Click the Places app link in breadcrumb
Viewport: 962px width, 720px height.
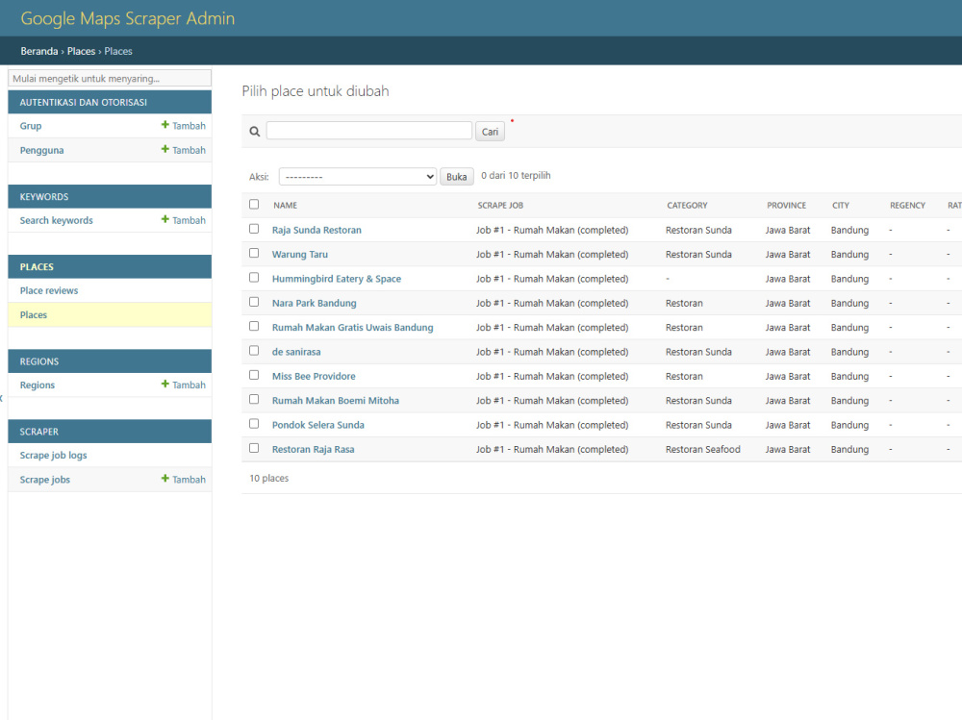81,51
